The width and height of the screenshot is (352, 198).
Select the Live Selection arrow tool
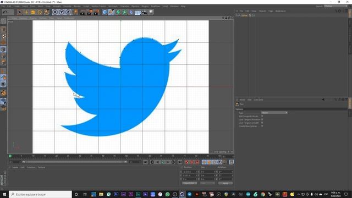[x=20, y=12]
